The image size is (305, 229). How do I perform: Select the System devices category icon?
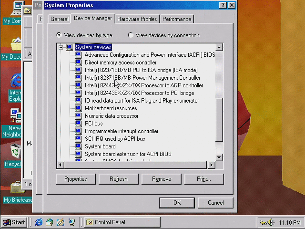(x=69, y=47)
